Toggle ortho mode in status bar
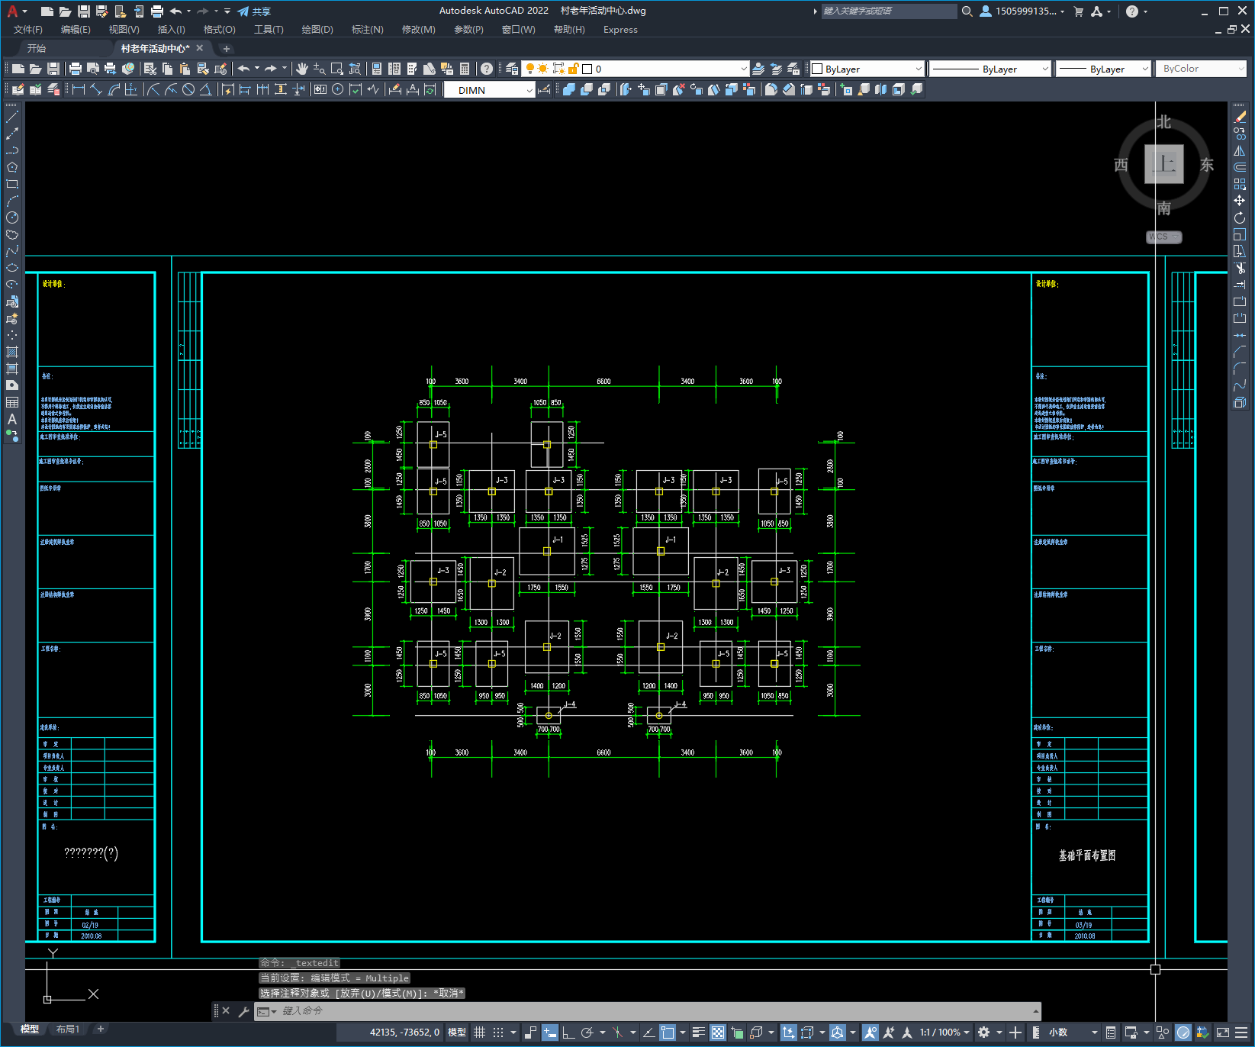The width and height of the screenshot is (1255, 1047). (x=568, y=1033)
